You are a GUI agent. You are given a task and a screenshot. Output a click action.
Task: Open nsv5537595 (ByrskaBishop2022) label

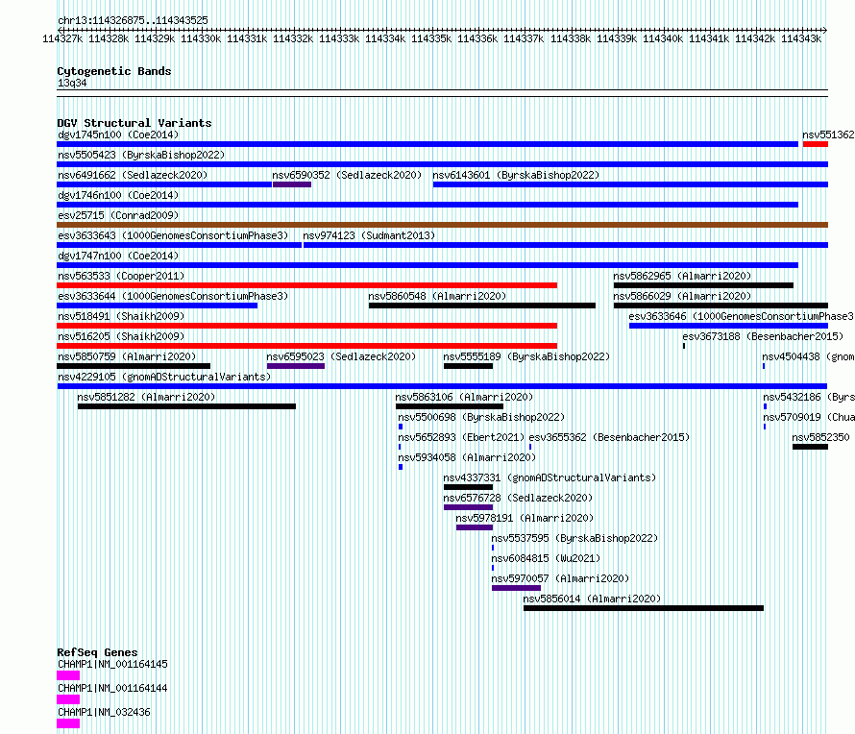pos(574,538)
